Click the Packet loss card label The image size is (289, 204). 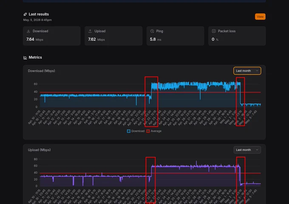[227, 31]
